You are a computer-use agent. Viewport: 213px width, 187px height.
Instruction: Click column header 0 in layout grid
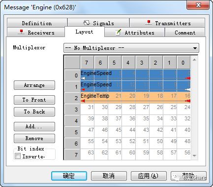183,63
